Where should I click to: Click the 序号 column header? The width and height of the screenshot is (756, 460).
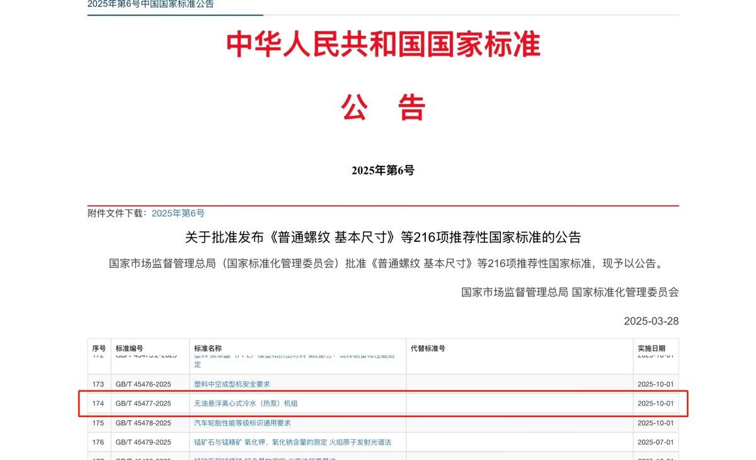click(99, 348)
